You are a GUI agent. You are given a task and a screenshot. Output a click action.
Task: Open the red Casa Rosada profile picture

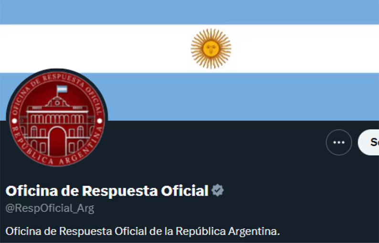pos(57,119)
